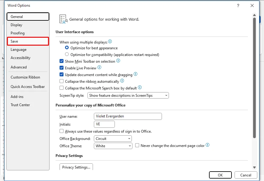Open Customize Ribbon settings
The image size is (264, 181).
pyautogui.click(x=28, y=77)
